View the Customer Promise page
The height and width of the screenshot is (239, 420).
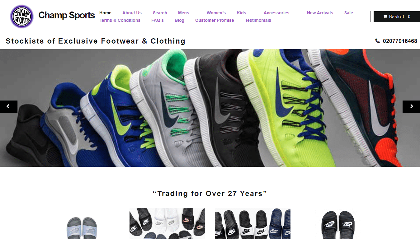tap(215, 20)
